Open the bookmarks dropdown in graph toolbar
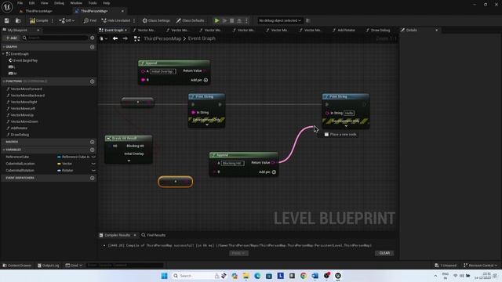Viewport: 502px width, 282px height. point(104,38)
